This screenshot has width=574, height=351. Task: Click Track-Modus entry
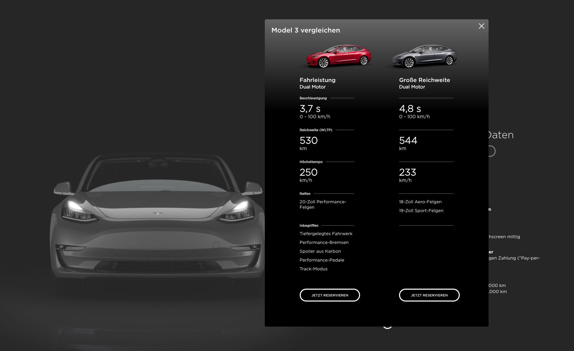point(313,269)
